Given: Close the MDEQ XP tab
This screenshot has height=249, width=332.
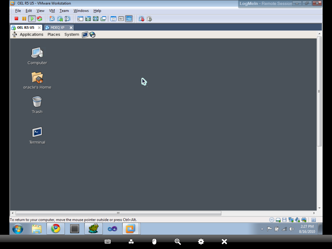Looking at the screenshot, I should tap(71, 28).
